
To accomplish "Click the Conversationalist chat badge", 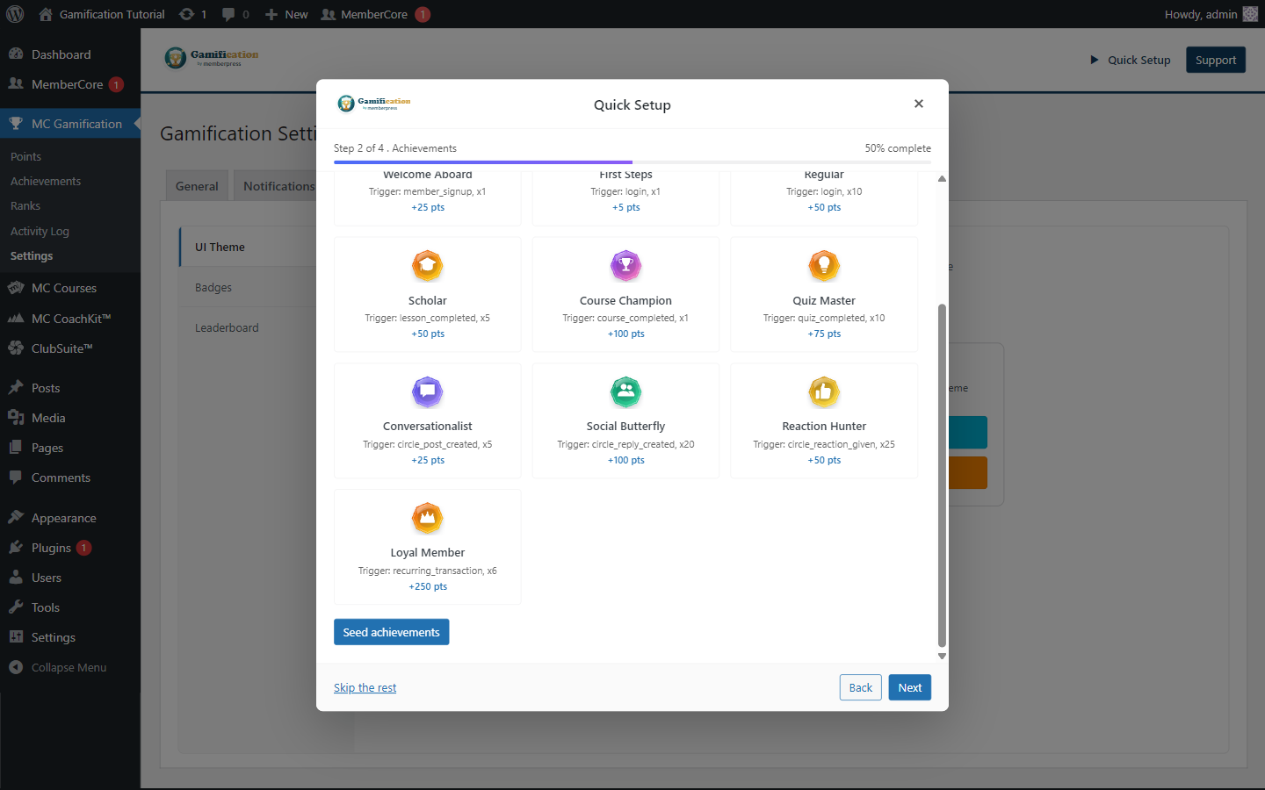I will (x=428, y=391).
